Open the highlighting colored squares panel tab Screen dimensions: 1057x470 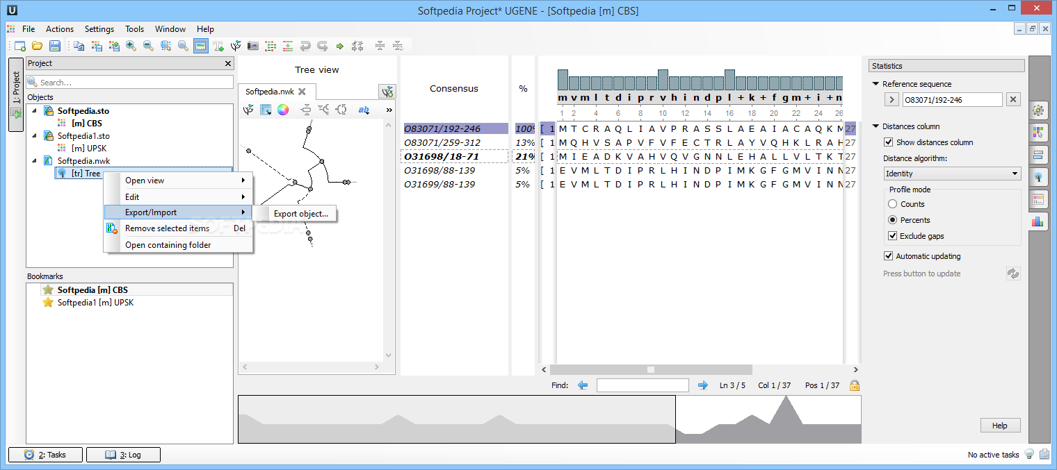coord(1038,132)
